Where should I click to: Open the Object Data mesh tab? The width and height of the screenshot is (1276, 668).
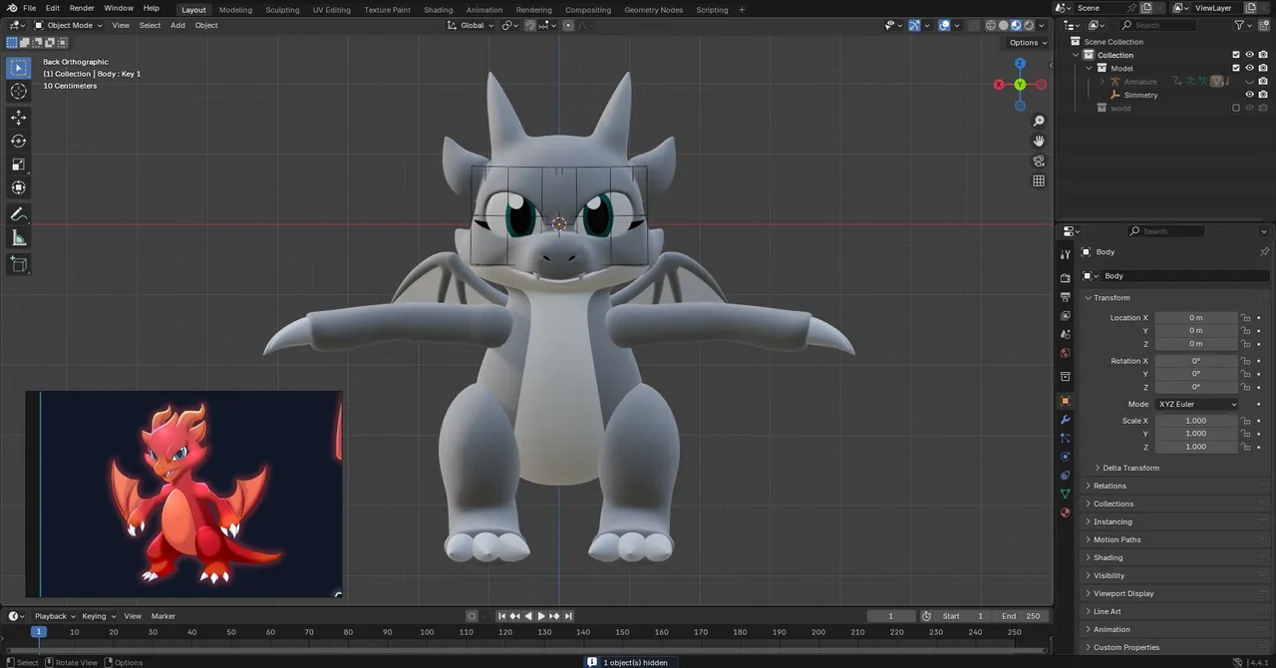coord(1065,494)
